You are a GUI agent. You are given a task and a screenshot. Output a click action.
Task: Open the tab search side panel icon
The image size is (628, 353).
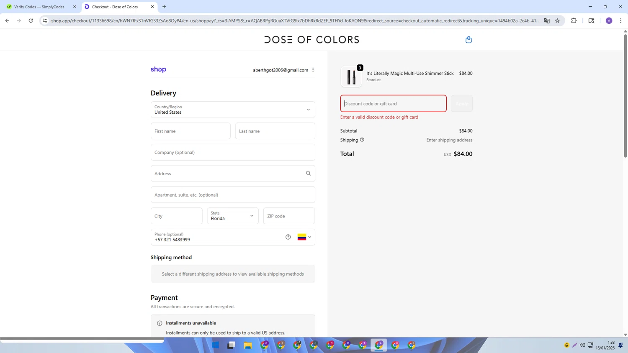591,20
